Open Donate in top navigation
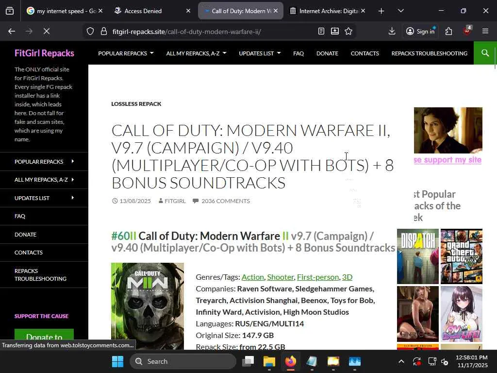Image resolution: width=497 pixels, height=373 pixels. [x=327, y=53]
